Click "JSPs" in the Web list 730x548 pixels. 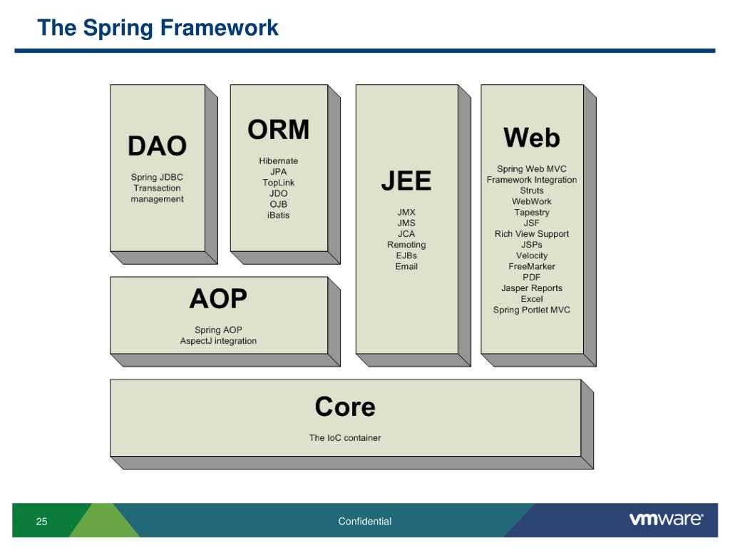coord(532,245)
